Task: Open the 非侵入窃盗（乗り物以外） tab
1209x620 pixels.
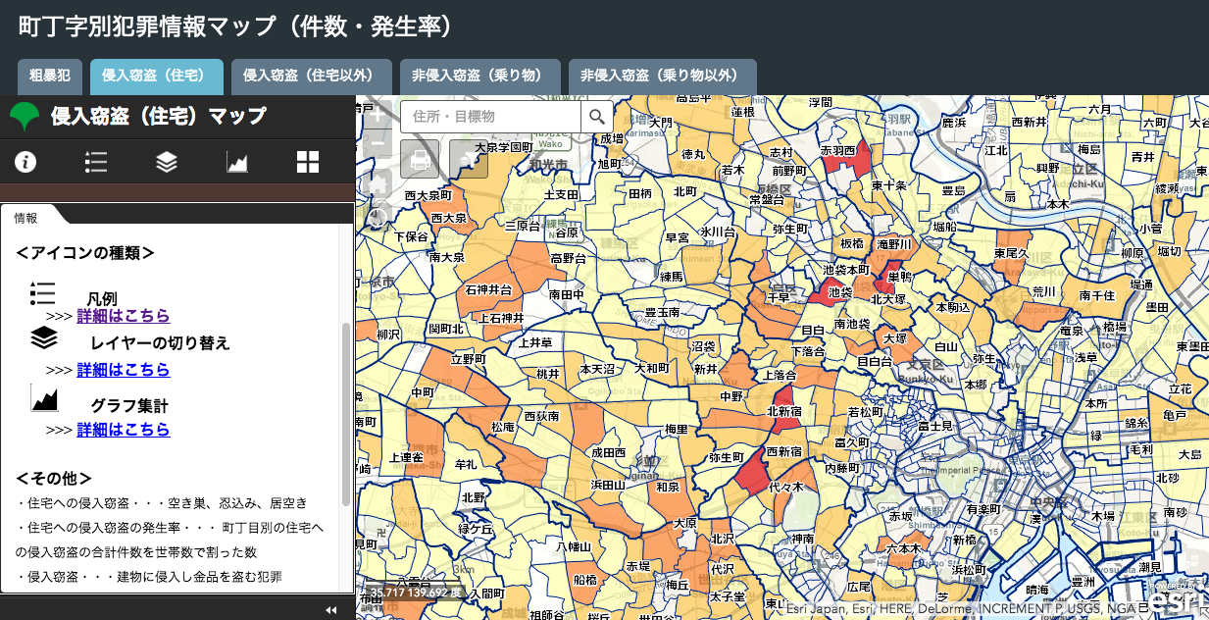Action: click(662, 77)
